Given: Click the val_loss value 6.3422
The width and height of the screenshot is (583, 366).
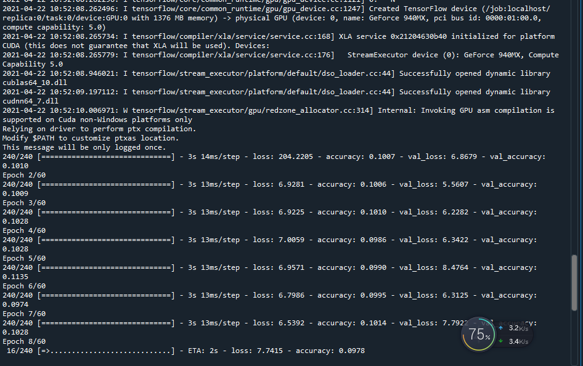Looking at the screenshot, I should pos(455,240).
